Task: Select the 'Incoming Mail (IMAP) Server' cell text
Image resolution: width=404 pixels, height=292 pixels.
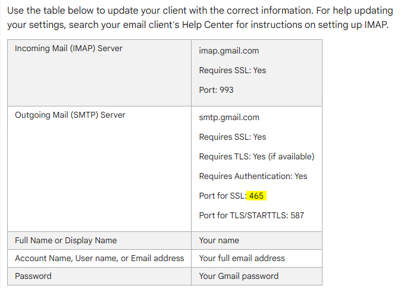Action: coord(68,48)
